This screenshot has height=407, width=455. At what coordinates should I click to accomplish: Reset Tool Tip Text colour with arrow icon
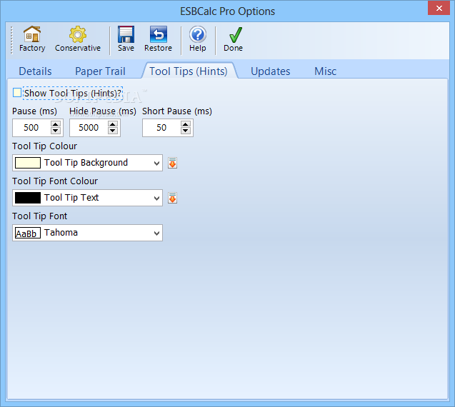[172, 198]
